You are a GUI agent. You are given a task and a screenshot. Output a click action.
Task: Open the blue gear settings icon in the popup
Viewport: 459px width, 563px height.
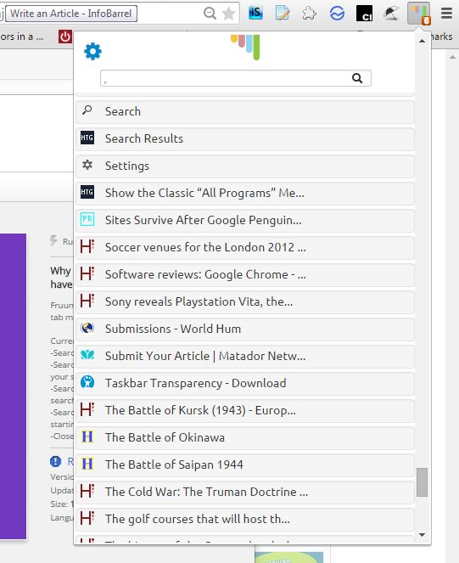pos(92,51)
